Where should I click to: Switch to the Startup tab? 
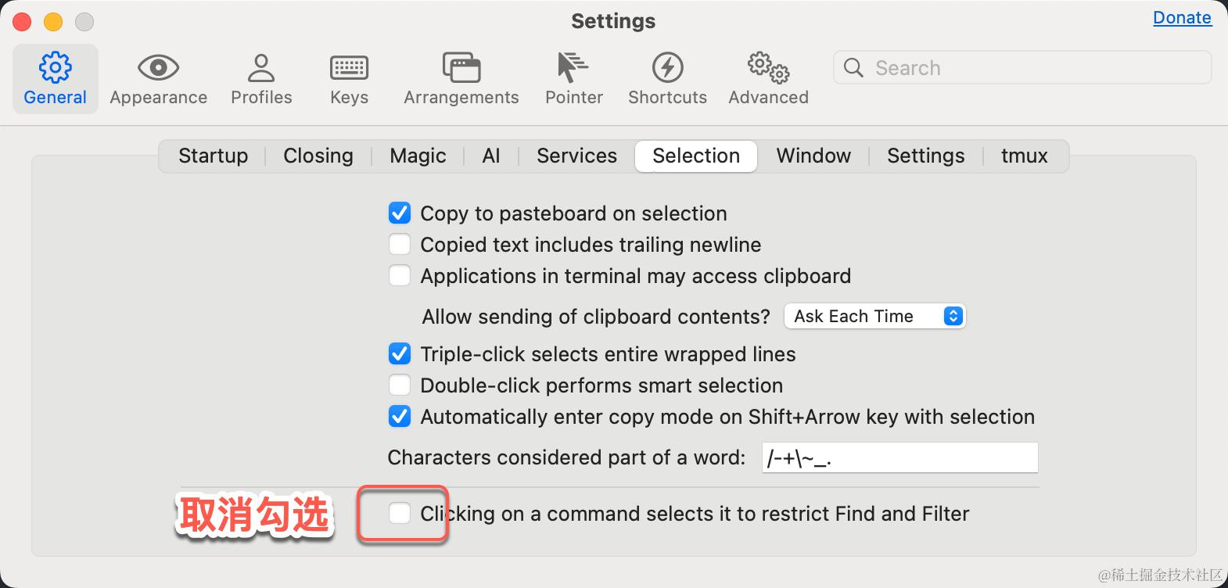pos(213,156)
